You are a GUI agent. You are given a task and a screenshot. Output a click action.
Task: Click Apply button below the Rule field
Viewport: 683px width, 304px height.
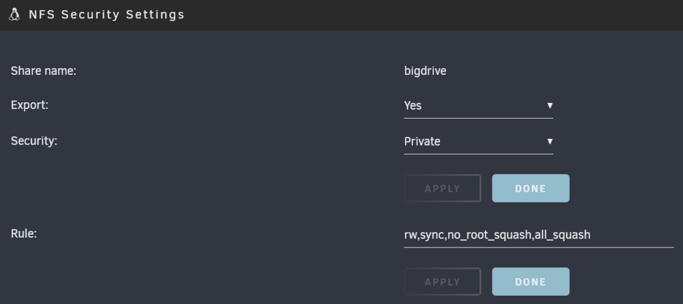click(443, 282)
